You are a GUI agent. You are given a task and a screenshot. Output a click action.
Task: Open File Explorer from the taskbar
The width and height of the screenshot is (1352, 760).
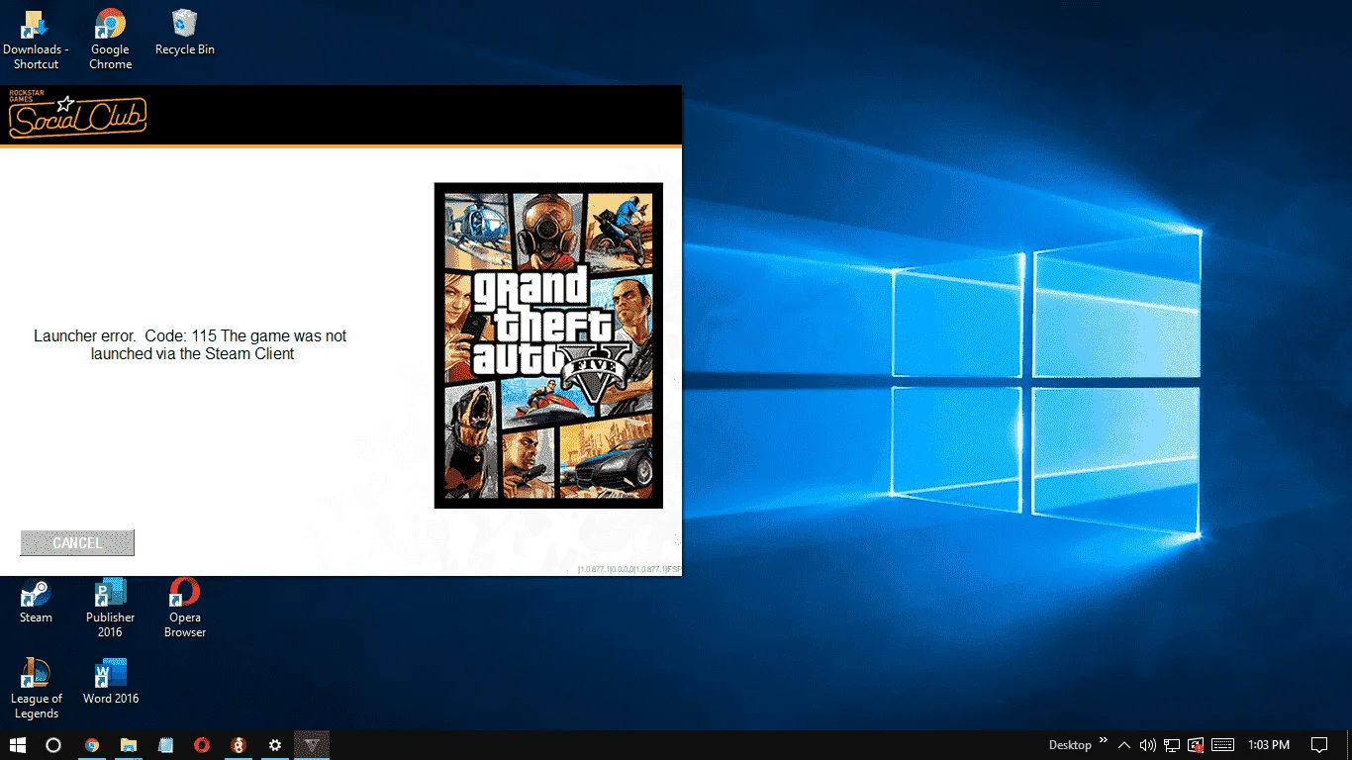[129, 745]
